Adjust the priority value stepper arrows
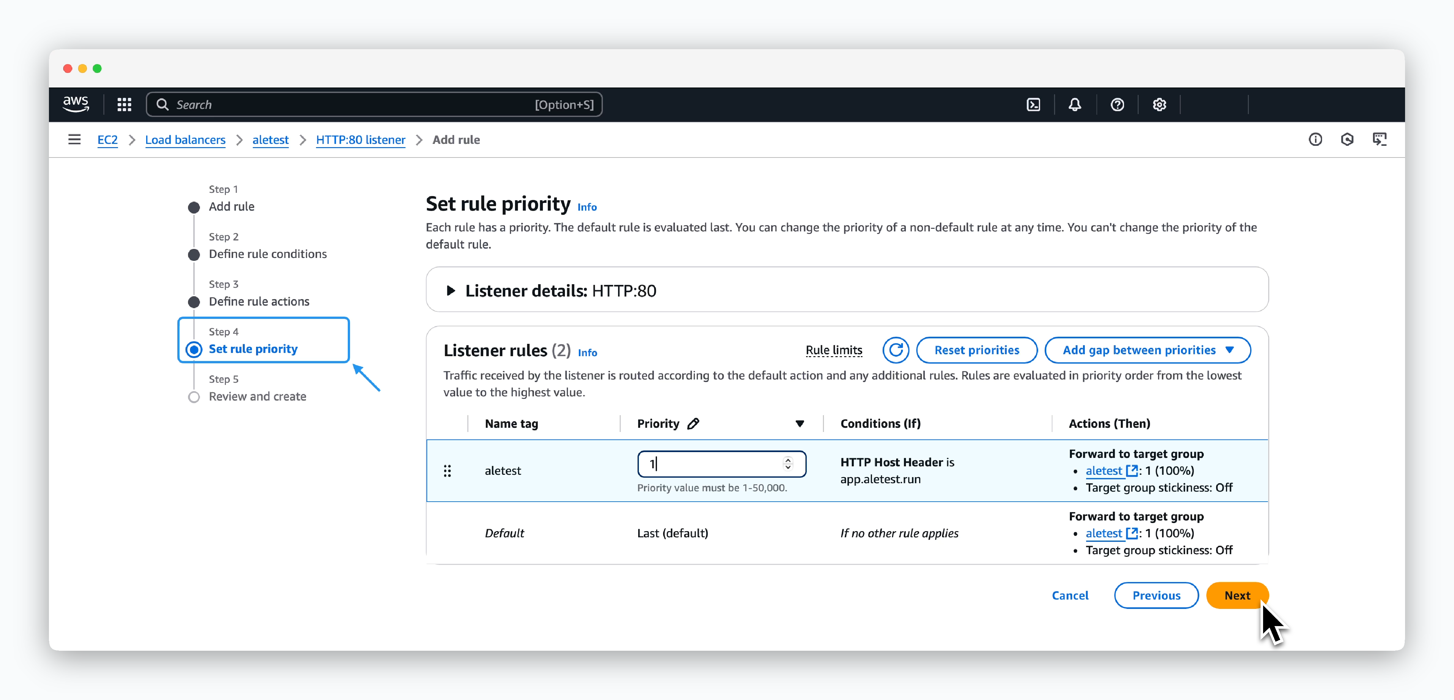The height and width of the screenshot is (700, 1454). pos(788,463)
